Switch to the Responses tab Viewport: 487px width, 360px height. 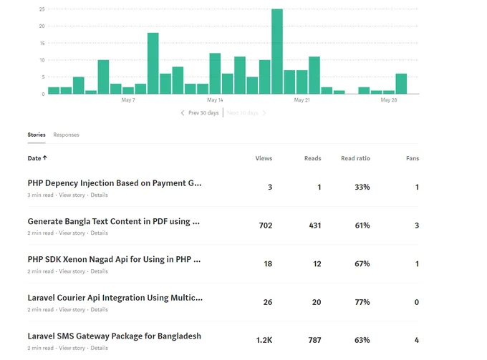pyautogui.click(x=66, y=135)
